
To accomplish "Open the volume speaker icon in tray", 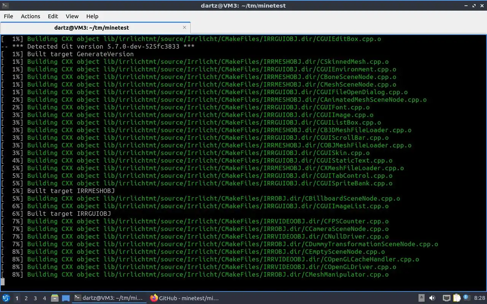I will tap(432, 298).
